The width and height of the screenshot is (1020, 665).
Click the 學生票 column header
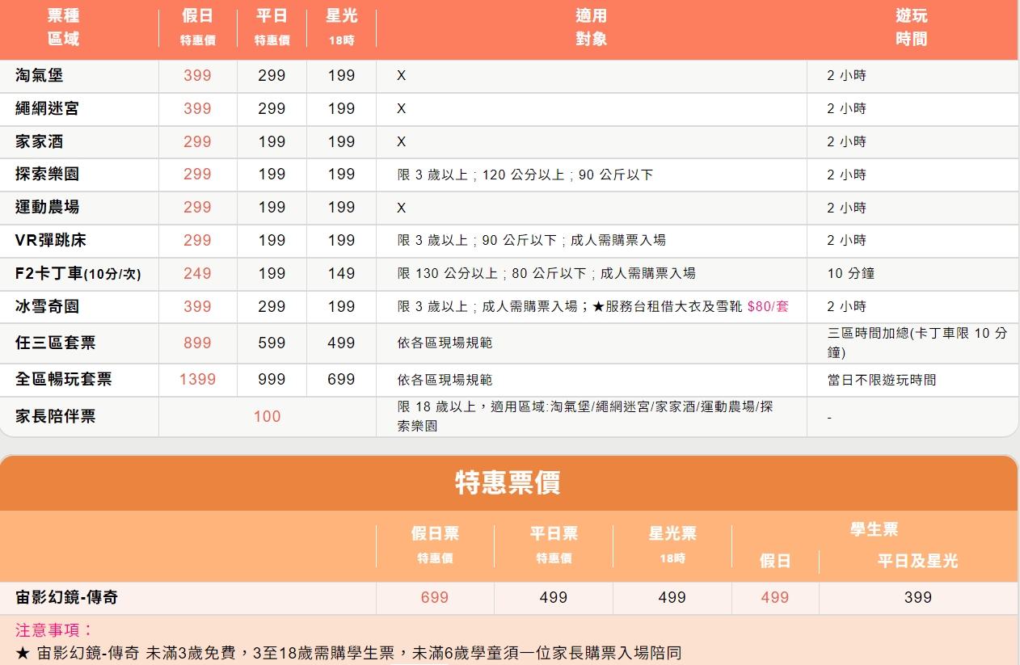coord(874,530)
